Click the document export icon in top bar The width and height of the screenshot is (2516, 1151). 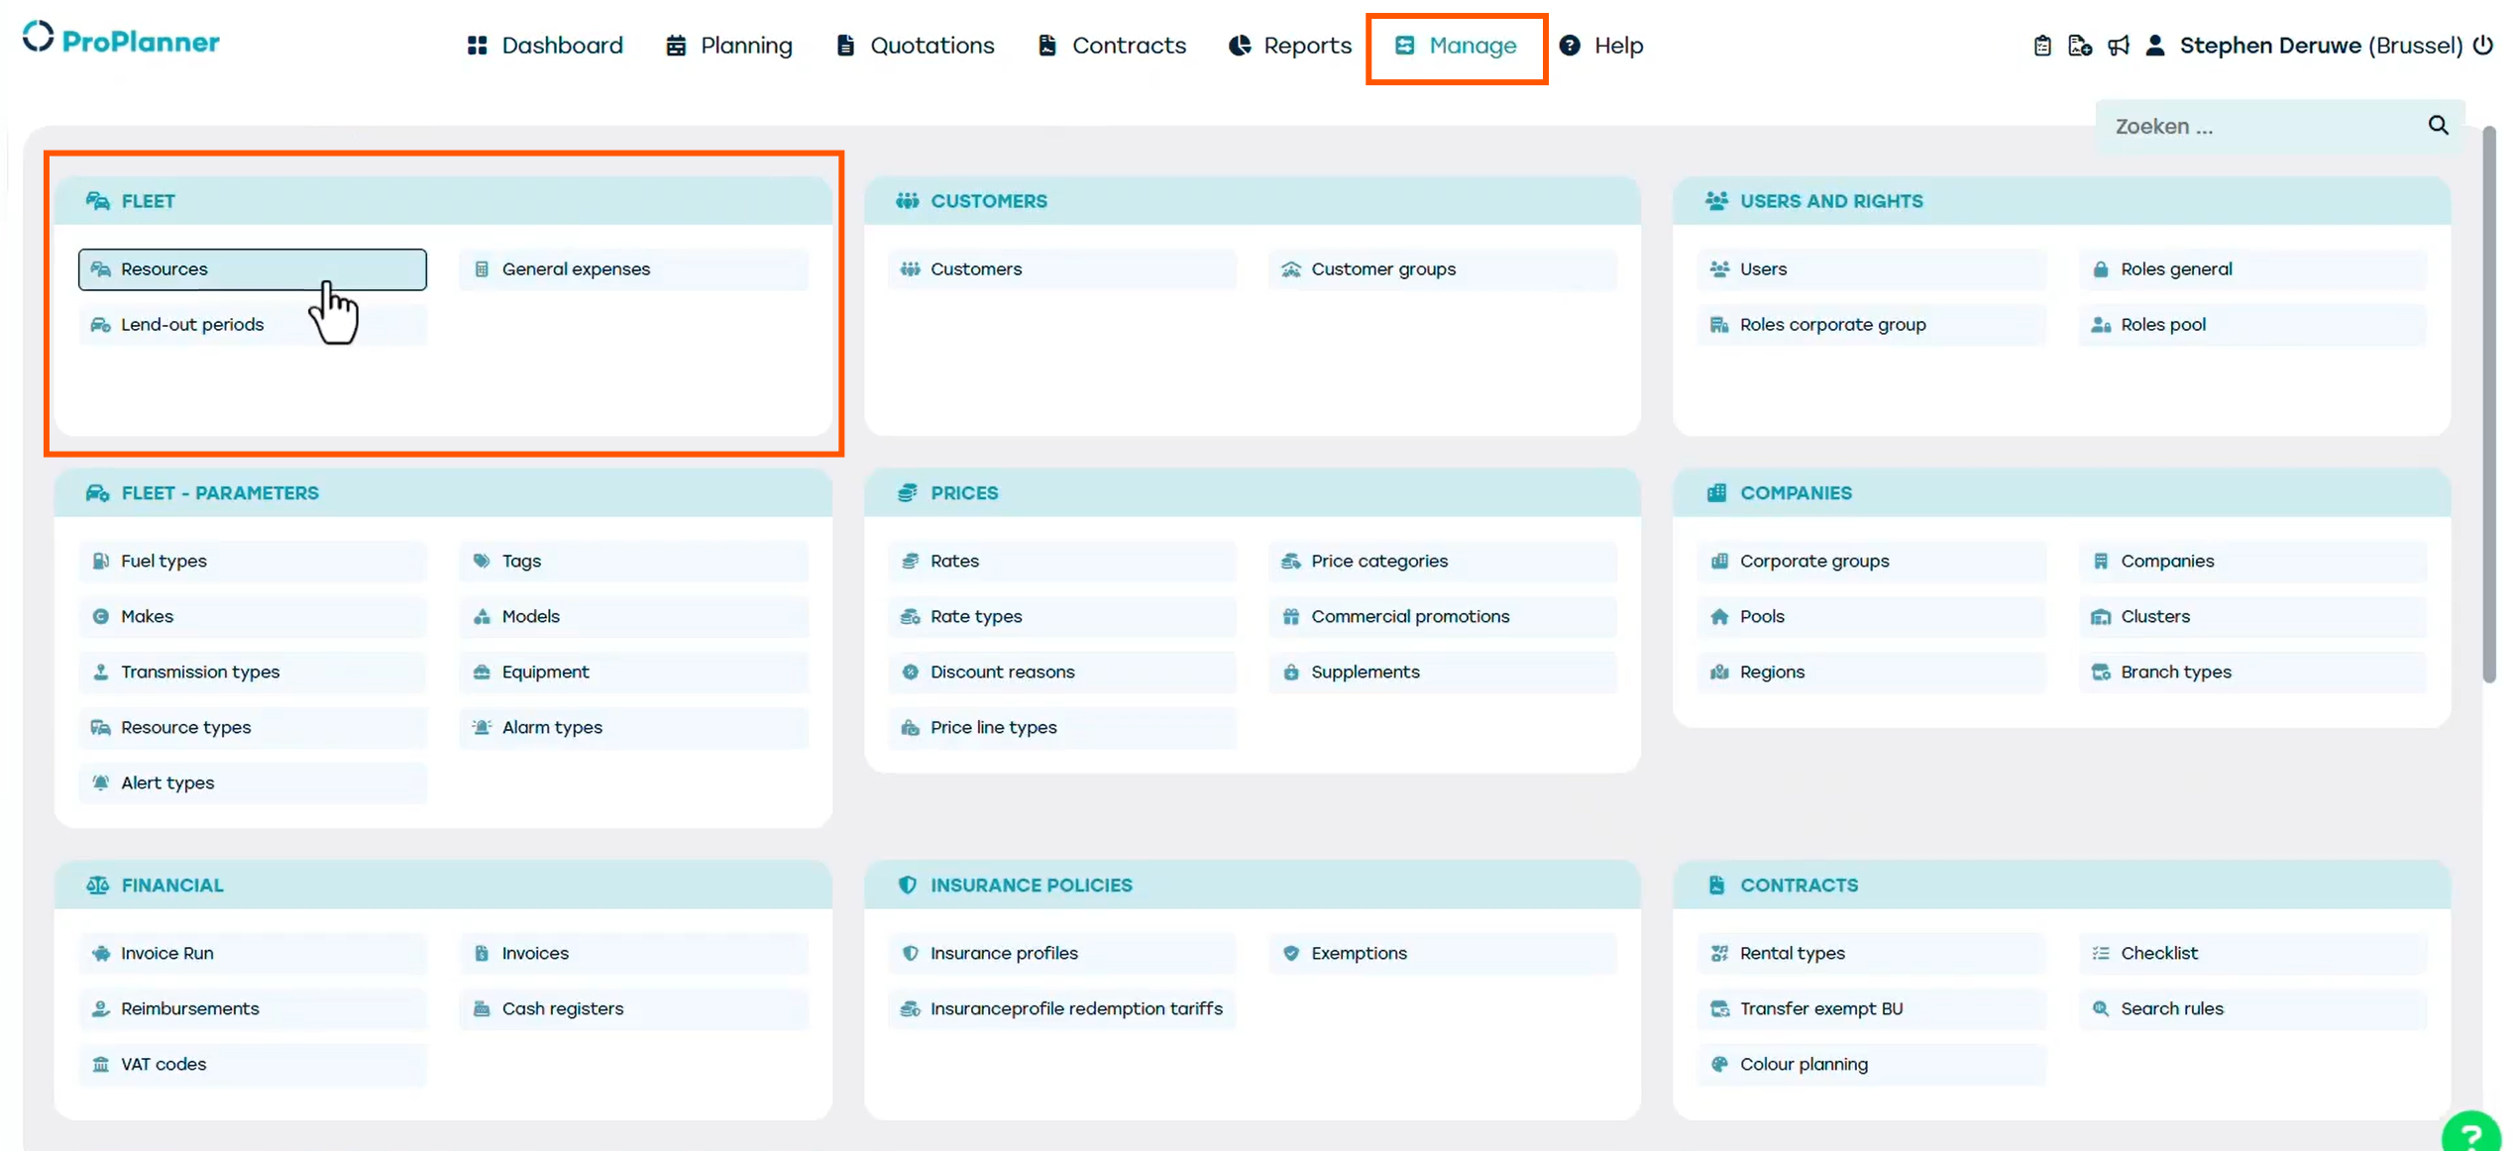pyautogui.click(x=2079, y=46)
